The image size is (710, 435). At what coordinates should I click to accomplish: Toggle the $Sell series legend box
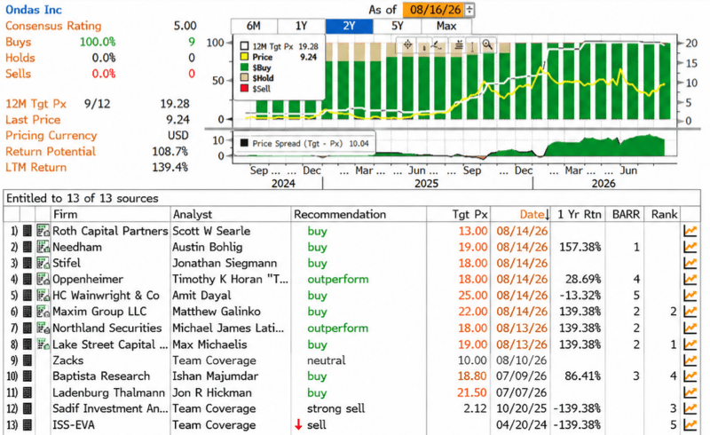(245, 89)
